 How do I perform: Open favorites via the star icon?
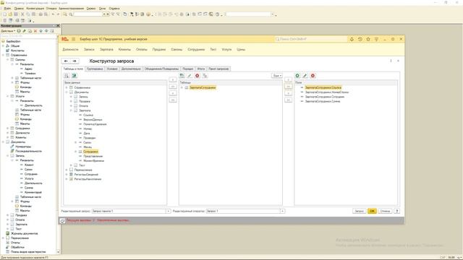click(368, 39)
